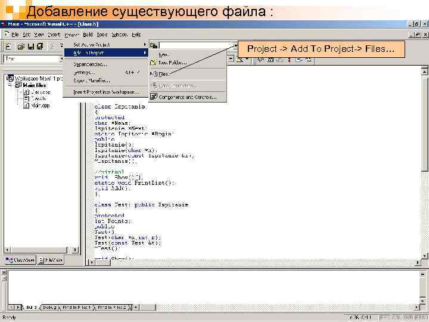The image size is (429, 322).
Task: Click the editor horizontal scrollbar right arrow
Action: (x=418, y=262)
